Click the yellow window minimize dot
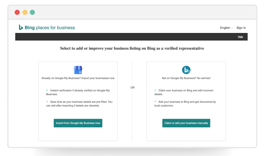The image size is (266, 156). pyautogui.click(x=25, y=12)
